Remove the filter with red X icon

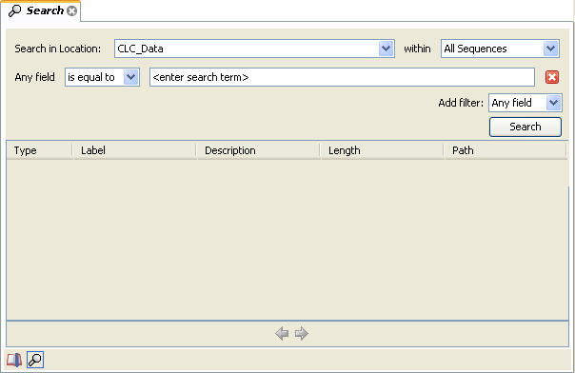pyautogui.click(x=552, y=77)
